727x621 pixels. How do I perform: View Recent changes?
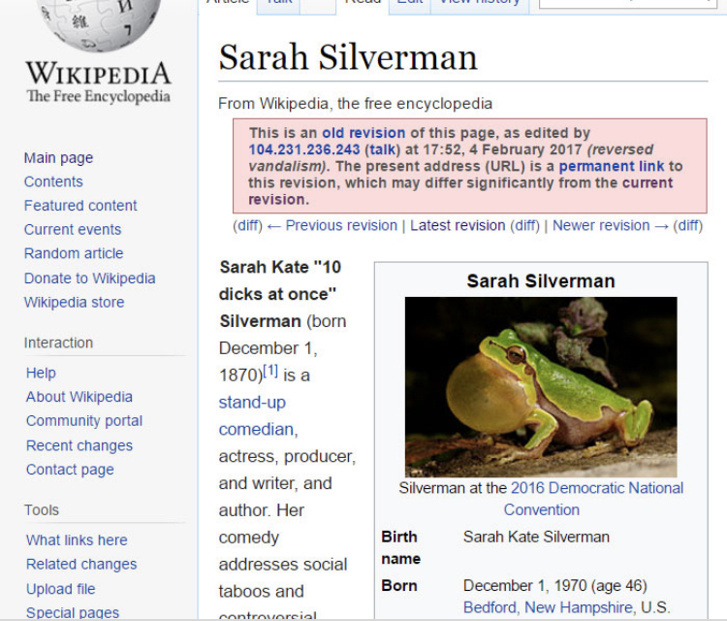[79, 445]
